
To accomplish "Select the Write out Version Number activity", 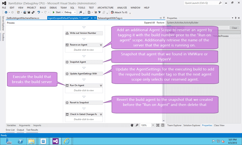I will point(84,33).
